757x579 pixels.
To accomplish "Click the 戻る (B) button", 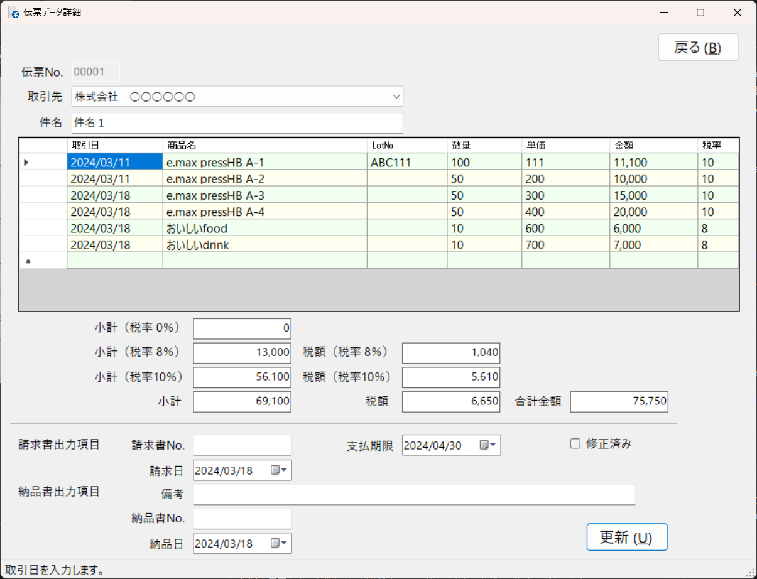I will [x=698, y=47].
